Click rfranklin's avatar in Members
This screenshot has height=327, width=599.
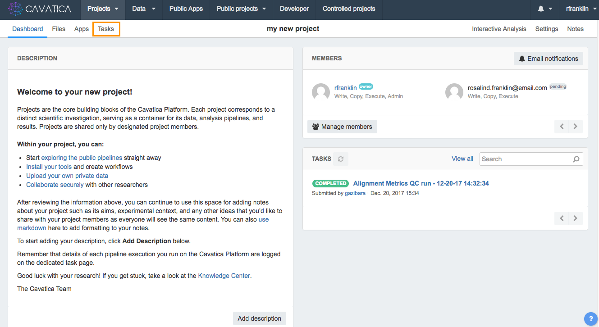click(321, 92)
